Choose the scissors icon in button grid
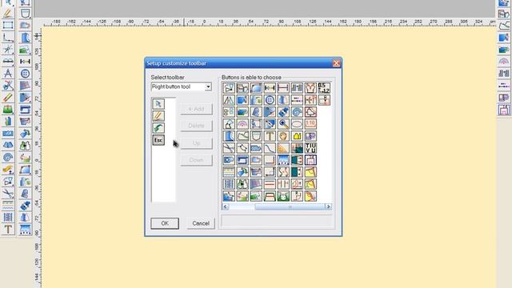Screen dimensions: 512x288 click(229, 148)
